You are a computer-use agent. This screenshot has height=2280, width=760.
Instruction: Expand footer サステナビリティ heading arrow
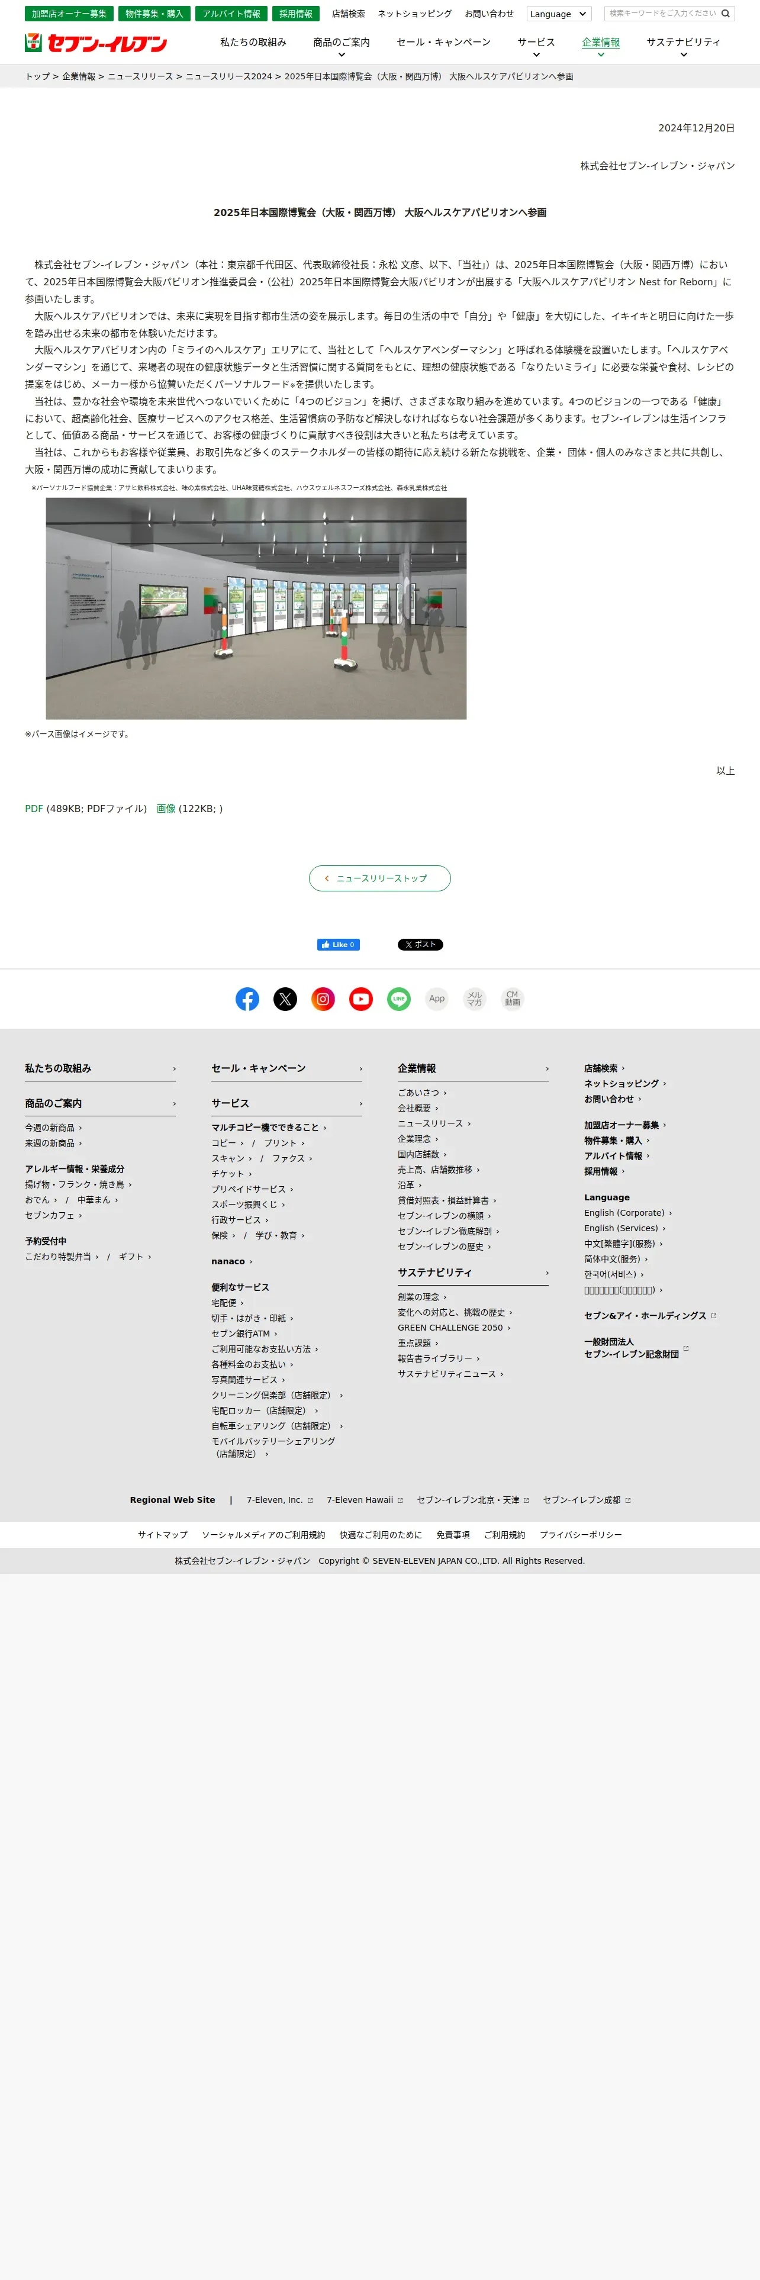547,1273
